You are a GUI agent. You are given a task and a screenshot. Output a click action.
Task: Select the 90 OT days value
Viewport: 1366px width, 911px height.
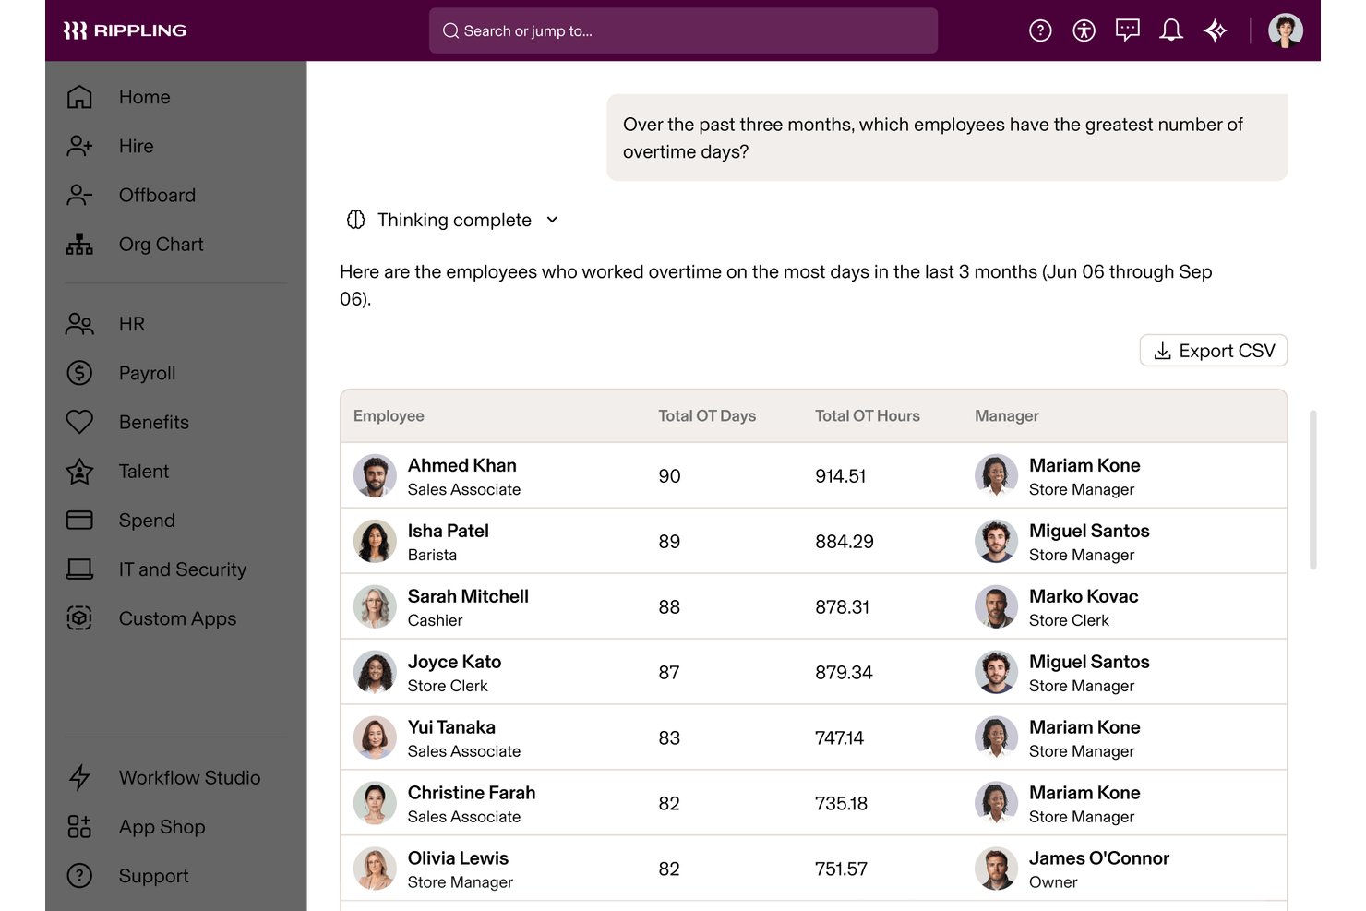click(669, 476)
